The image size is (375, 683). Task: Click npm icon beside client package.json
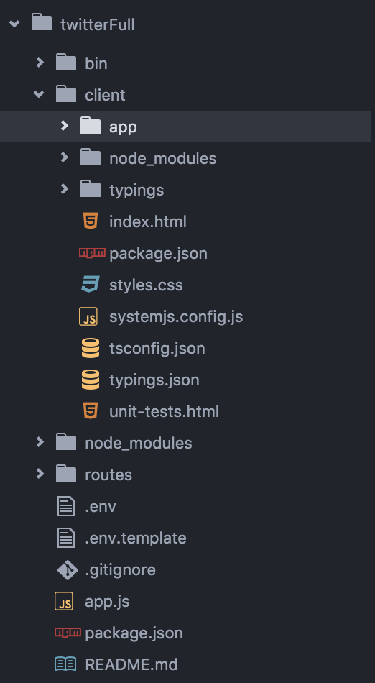point(92,252)
